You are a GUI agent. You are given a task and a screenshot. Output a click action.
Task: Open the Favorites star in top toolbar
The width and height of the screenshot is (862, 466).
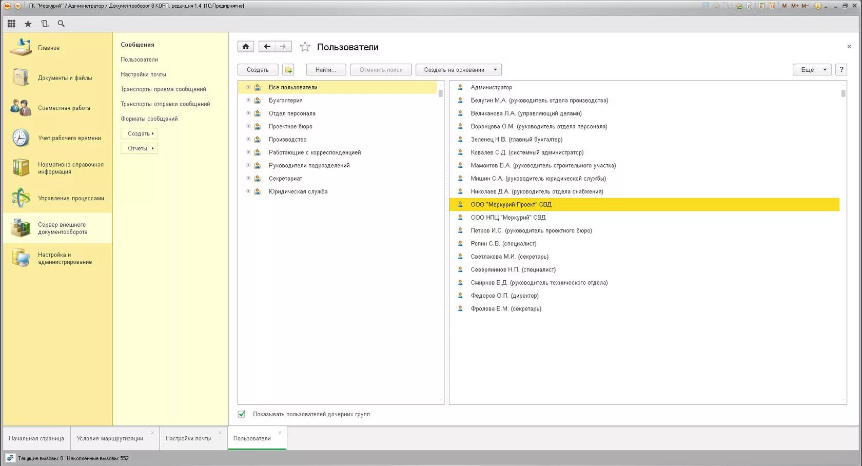28,24
